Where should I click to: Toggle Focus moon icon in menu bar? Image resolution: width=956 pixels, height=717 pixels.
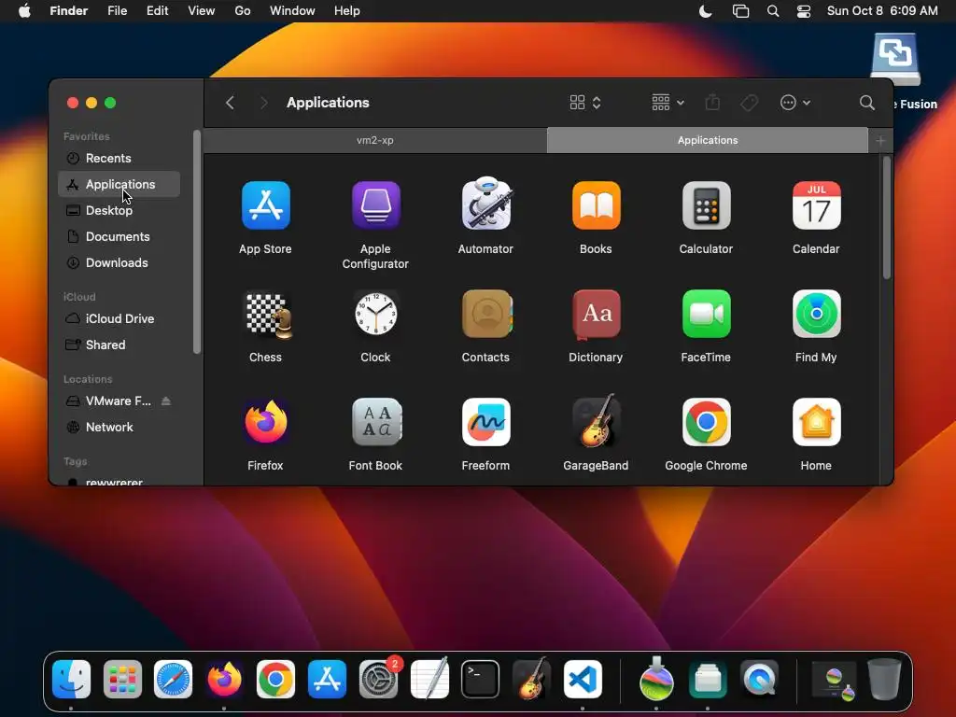click(x=706, y=11)
